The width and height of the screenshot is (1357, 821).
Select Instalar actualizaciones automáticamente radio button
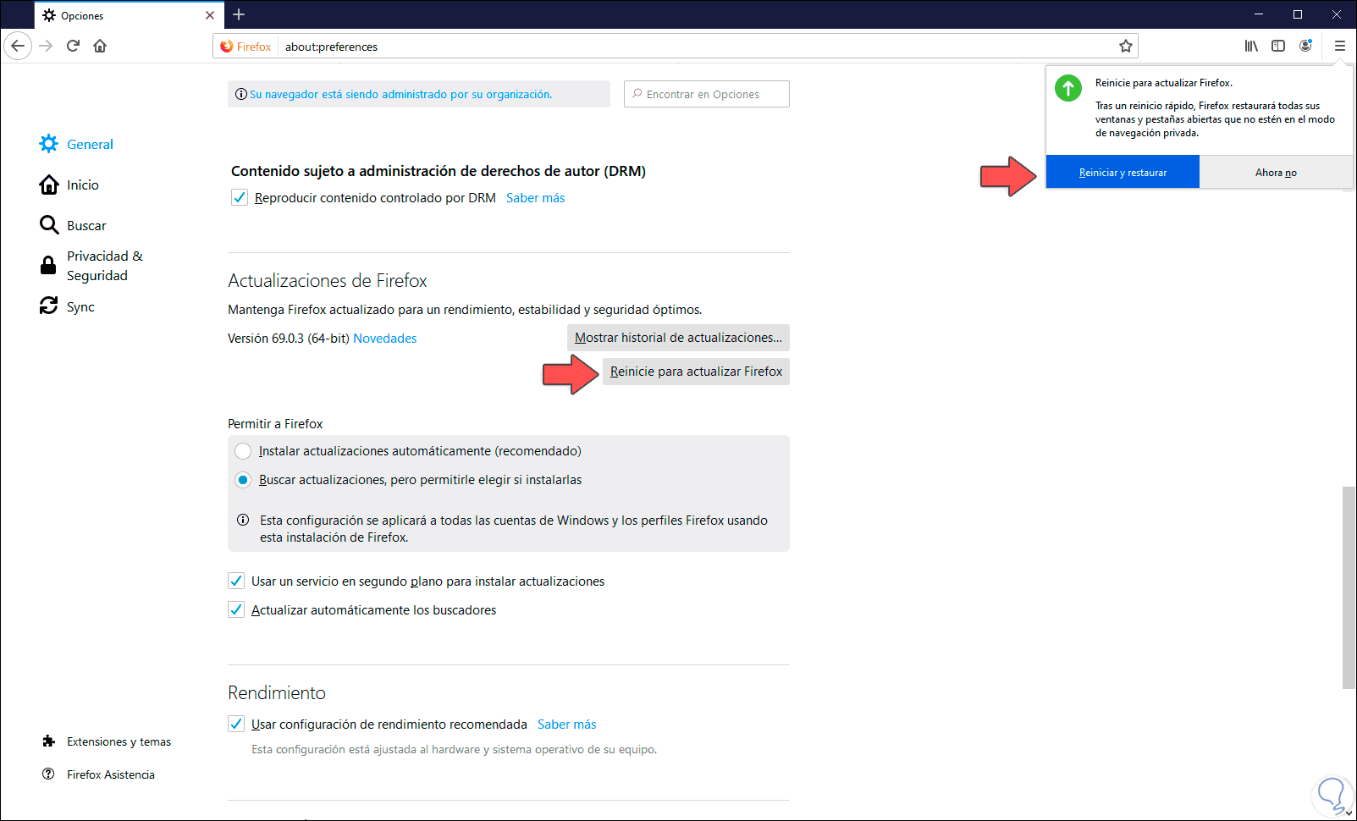[x=243, y=451]
